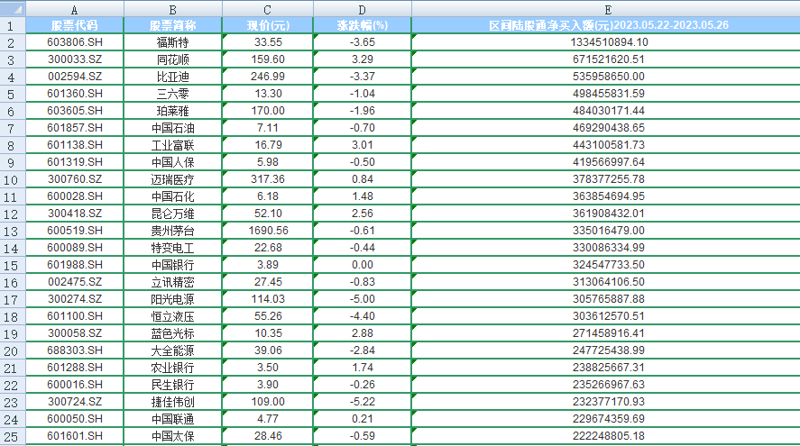Select cell with code 688303.SH
Screen dimensions: 800x446
75,350
